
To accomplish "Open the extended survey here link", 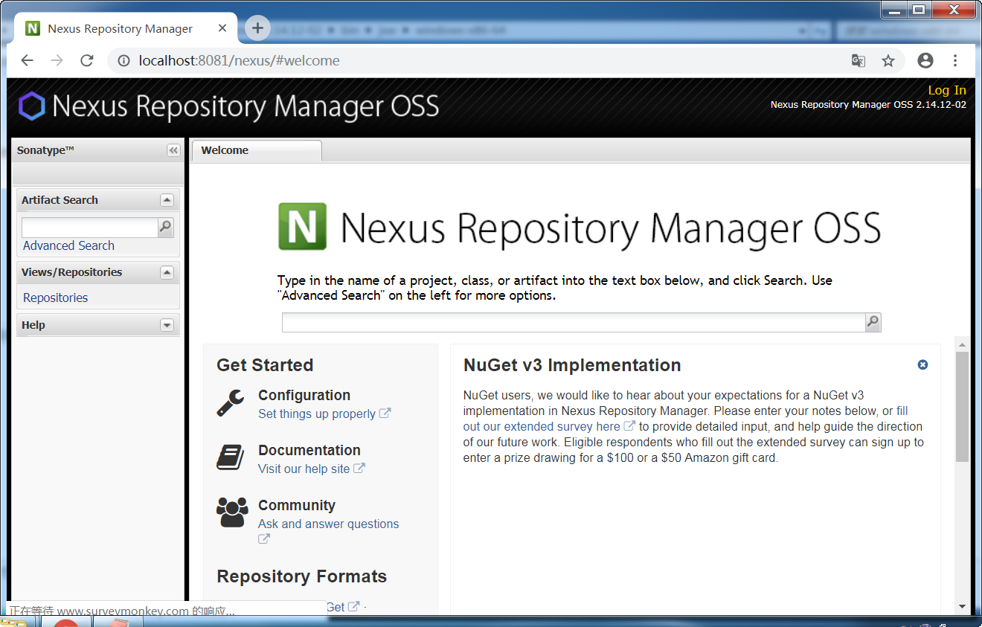I will click(542, 426).
